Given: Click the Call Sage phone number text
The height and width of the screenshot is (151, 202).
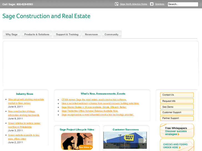Looking at the screenshot, I should pos(18,4).
